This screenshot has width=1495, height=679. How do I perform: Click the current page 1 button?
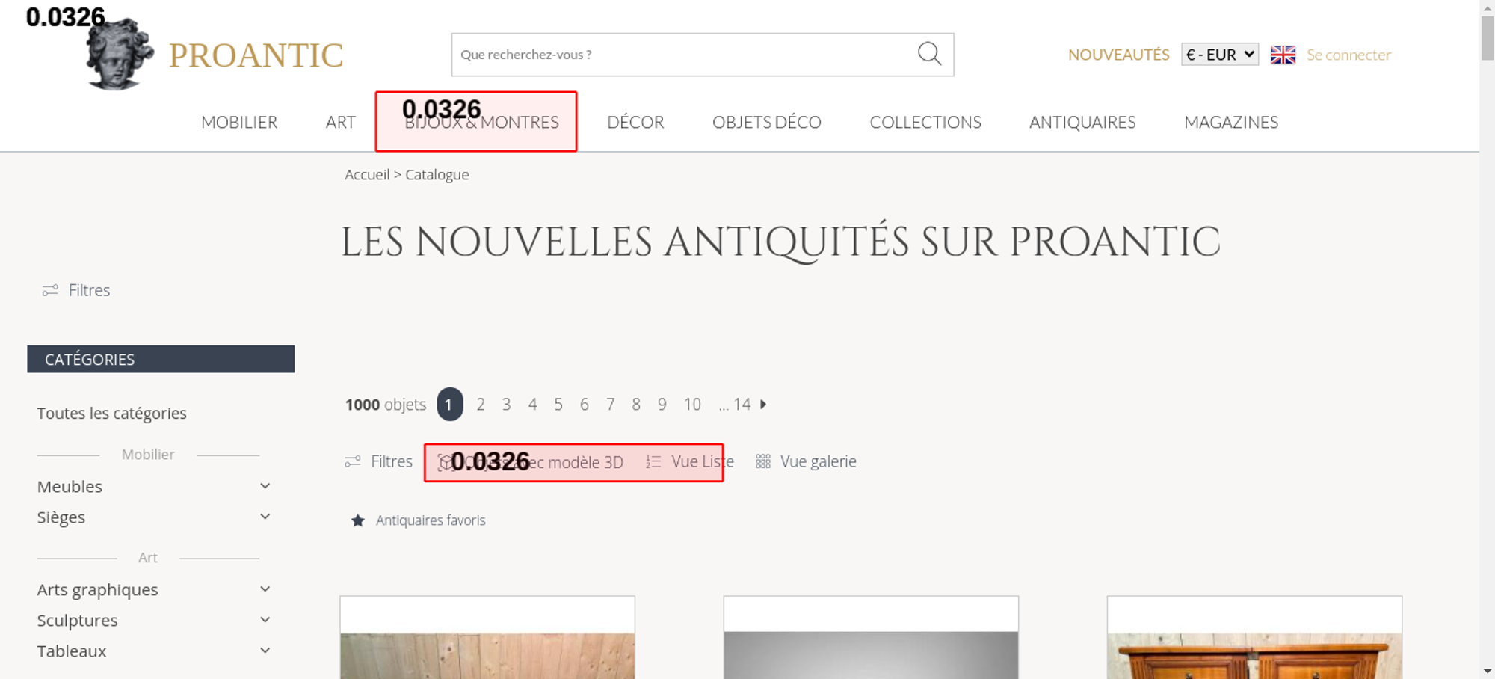(449, 405)
